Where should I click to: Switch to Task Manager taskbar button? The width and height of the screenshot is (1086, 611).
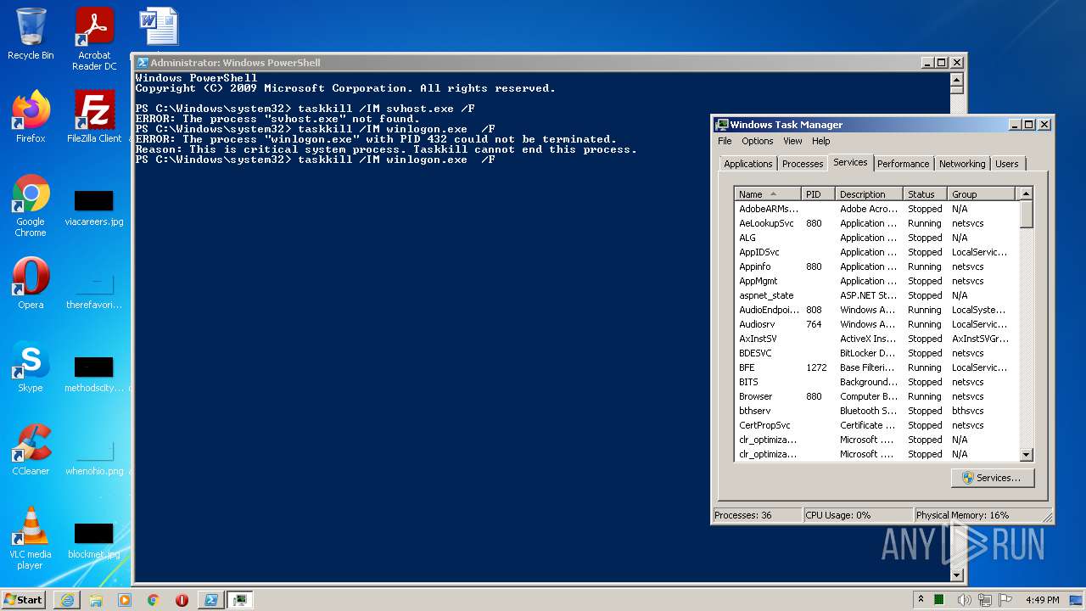click(x=240, y=600)
